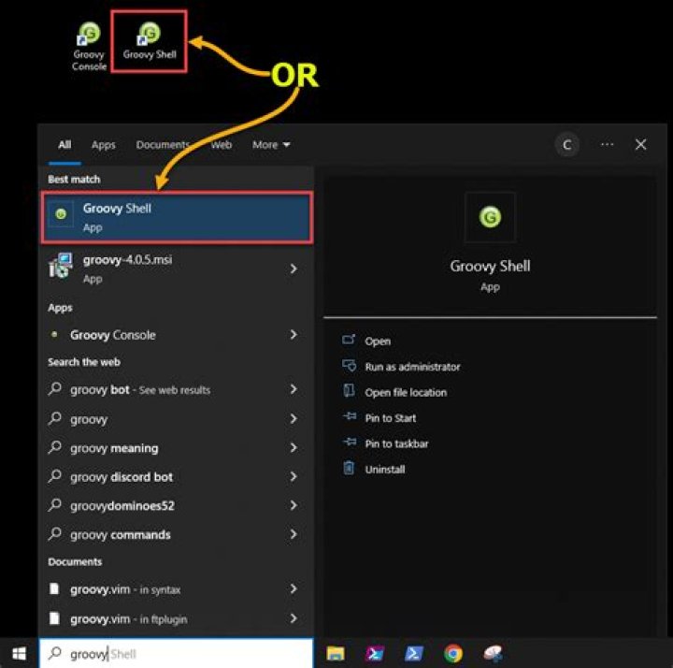Open the blue PowerShell taskbar icon
Viewport: 673px width, 668px height.
coord(414,653)
